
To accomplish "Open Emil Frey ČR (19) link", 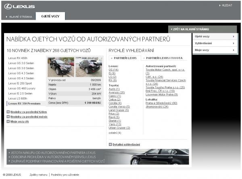I will pyautogui.click(x=160, y=91).
